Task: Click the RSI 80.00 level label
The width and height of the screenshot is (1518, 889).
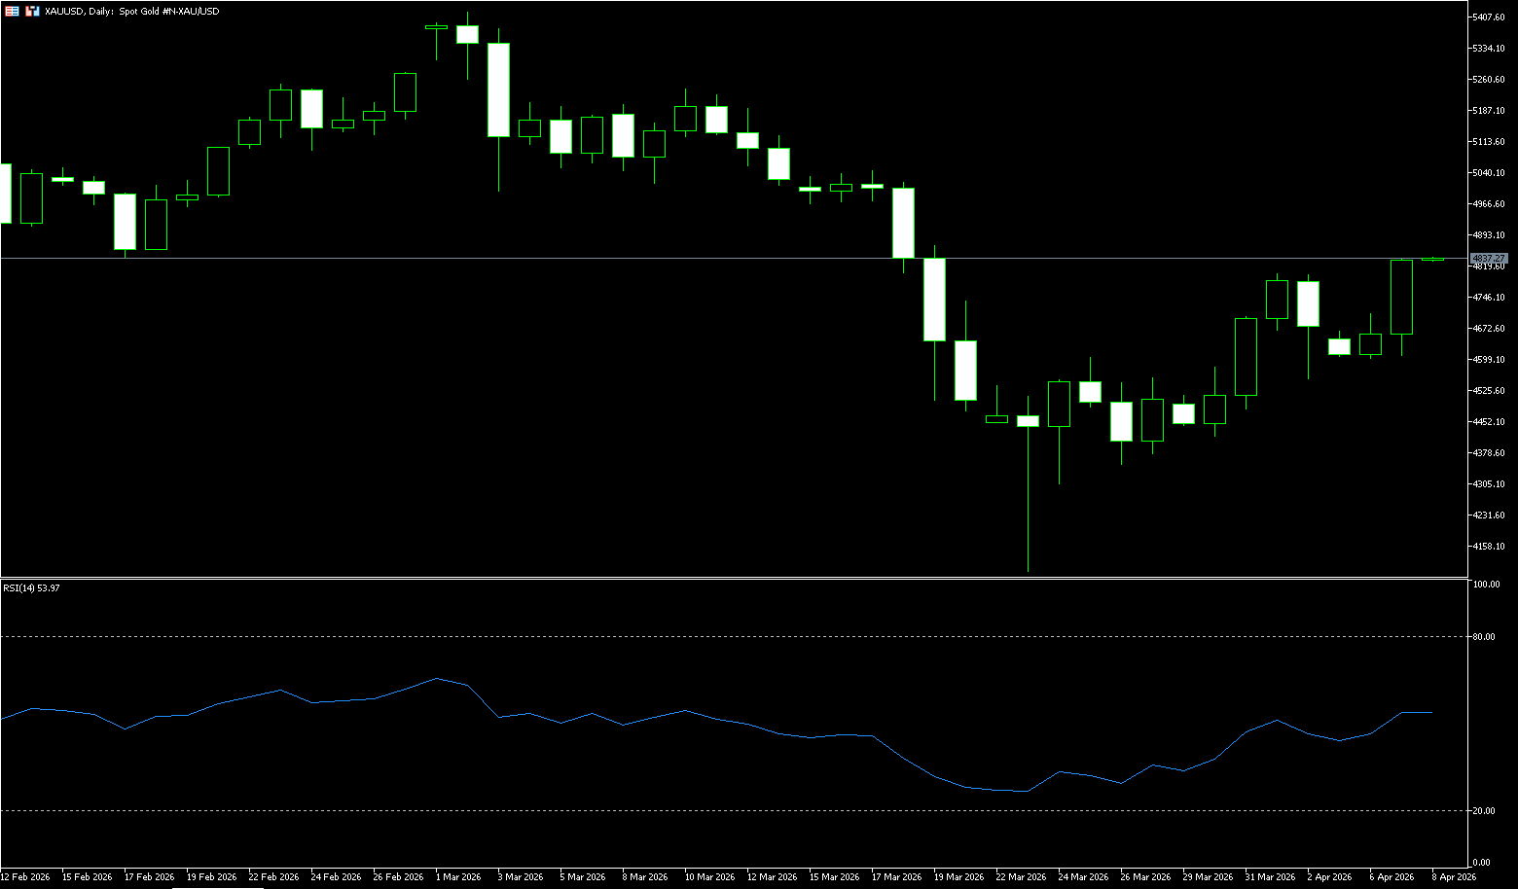Action: tap(1484, 637)
